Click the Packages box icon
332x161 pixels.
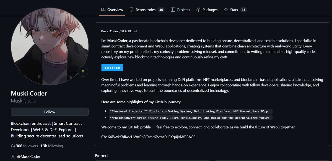pos(198,9)
